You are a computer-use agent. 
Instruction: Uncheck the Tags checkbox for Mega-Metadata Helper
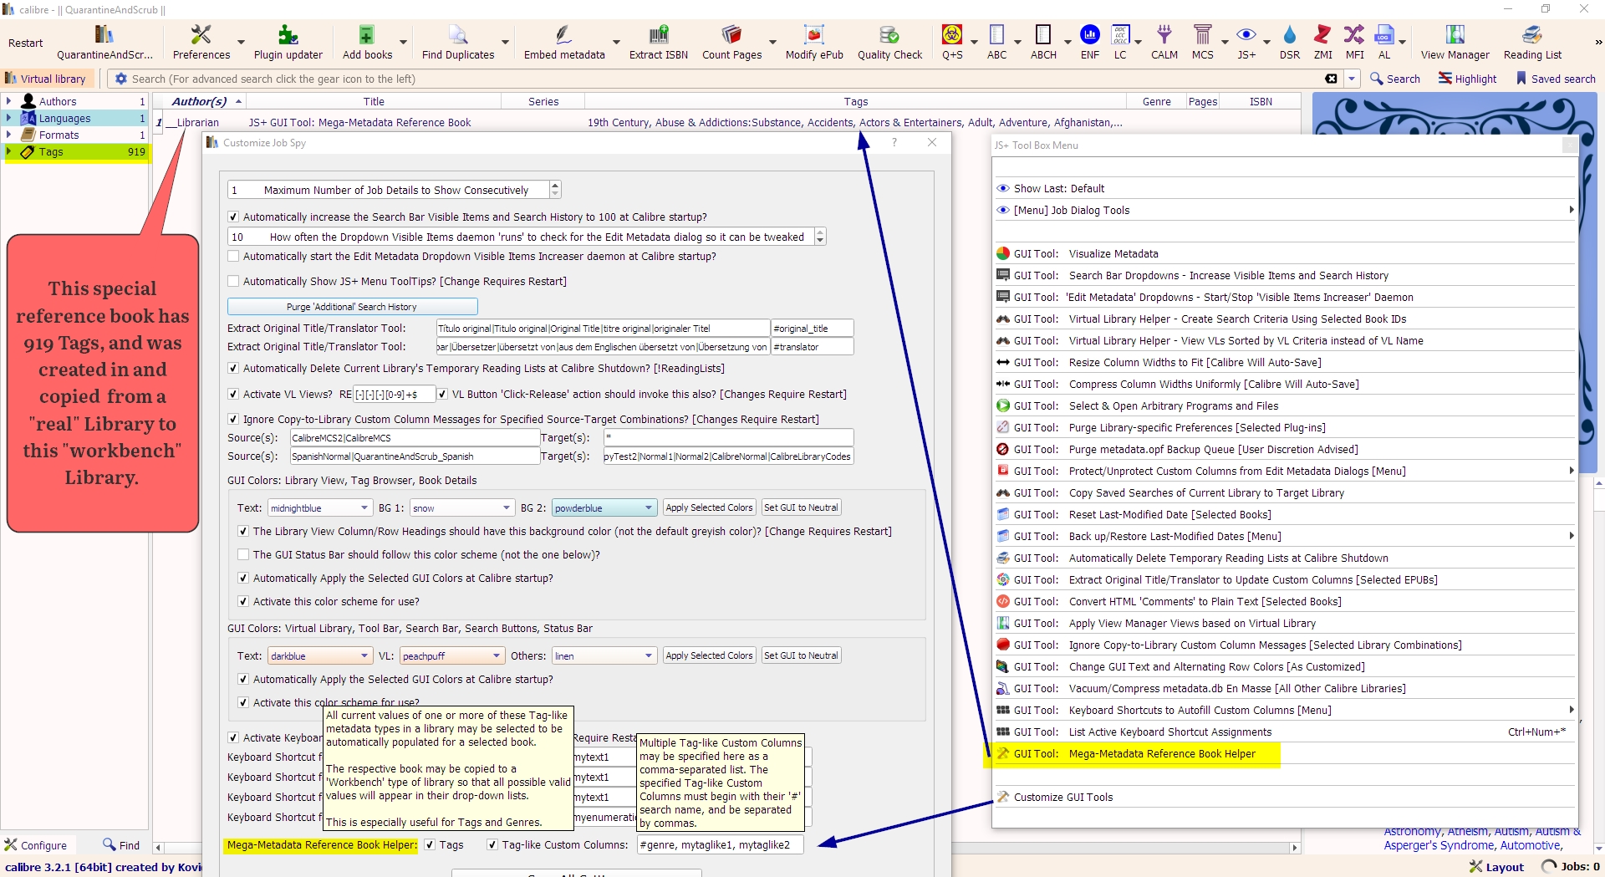click(x=431, y=845)
